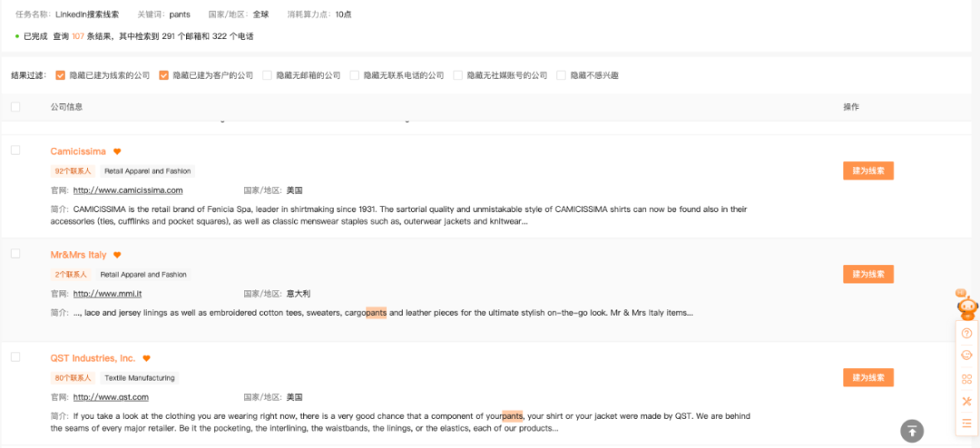Open the four-squares apps grid icon
This screenshot has width=980, height=448.
pos(967,379)
